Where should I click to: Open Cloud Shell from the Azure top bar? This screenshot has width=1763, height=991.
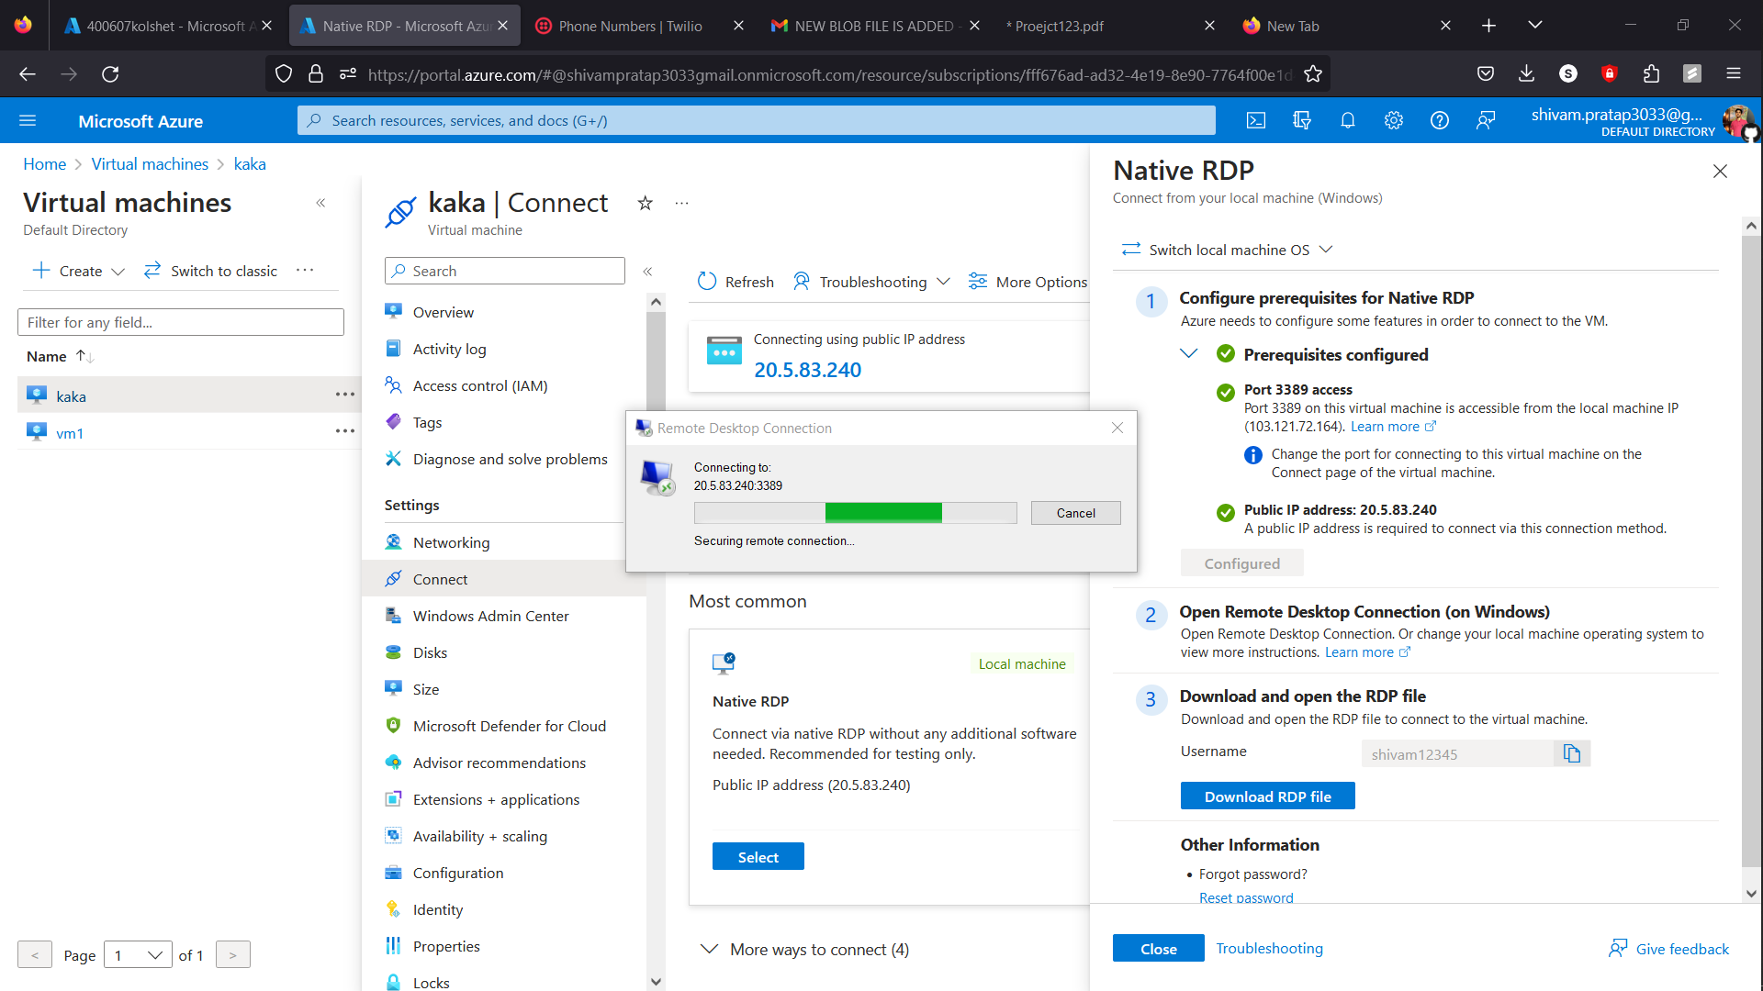[x=1256, y=120]
